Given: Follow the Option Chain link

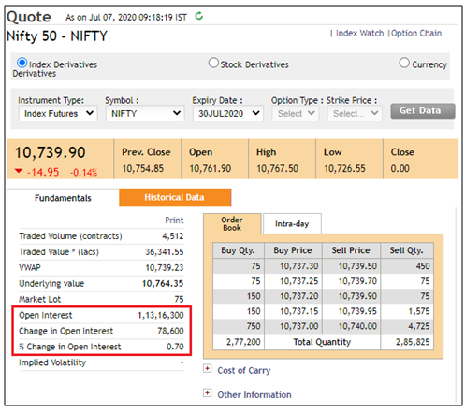Looking at the screenshot, I should [416, 34].
